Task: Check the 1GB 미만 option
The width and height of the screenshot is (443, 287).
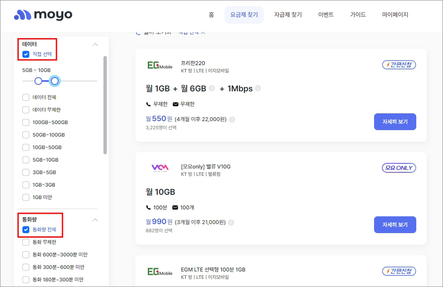Action: [x=26, y=197]
